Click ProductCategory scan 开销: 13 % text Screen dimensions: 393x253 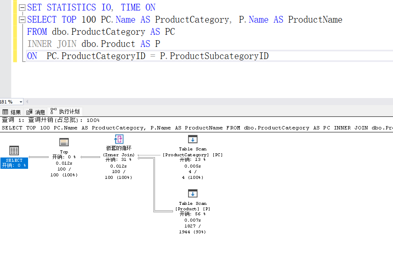tap(192, 160)
